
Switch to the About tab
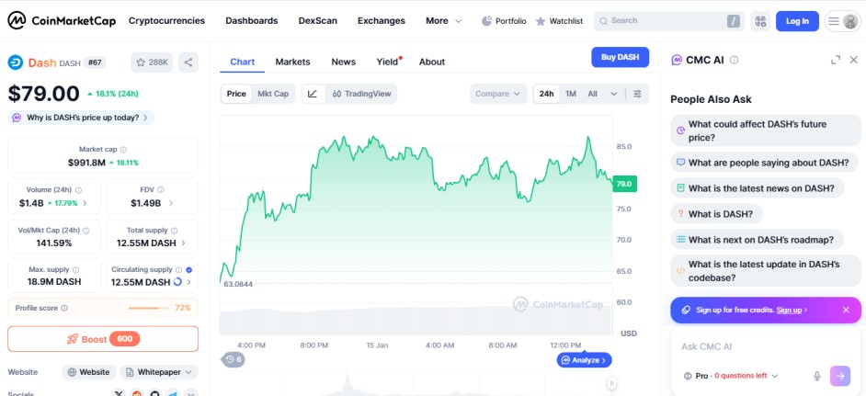tap(432, 62)
